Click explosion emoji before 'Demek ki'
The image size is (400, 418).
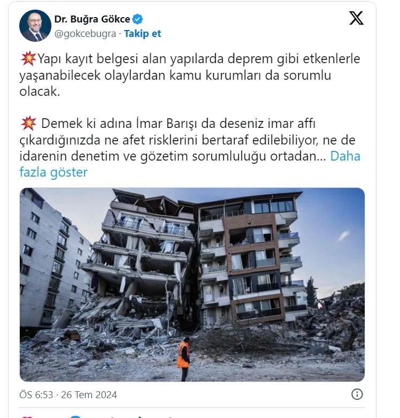tap(28, 123)
